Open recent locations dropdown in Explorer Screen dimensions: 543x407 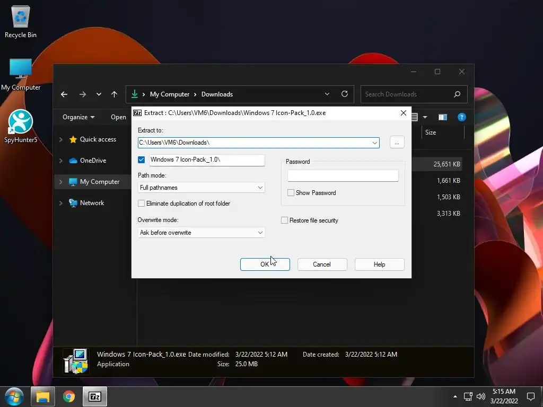point(99,94)
